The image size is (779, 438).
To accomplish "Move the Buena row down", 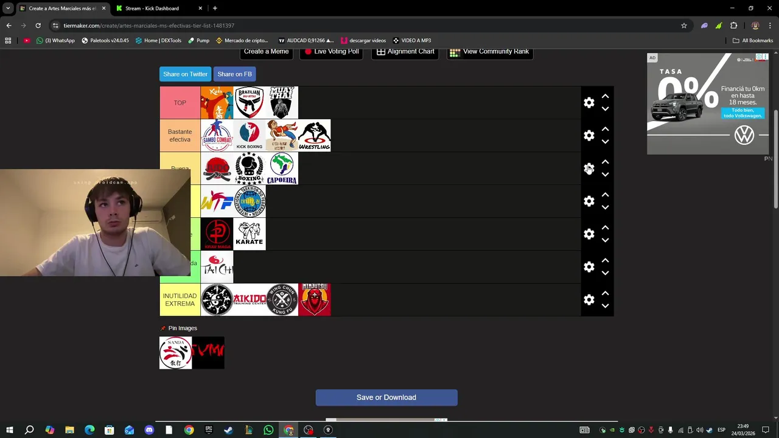I will (605, 175).
